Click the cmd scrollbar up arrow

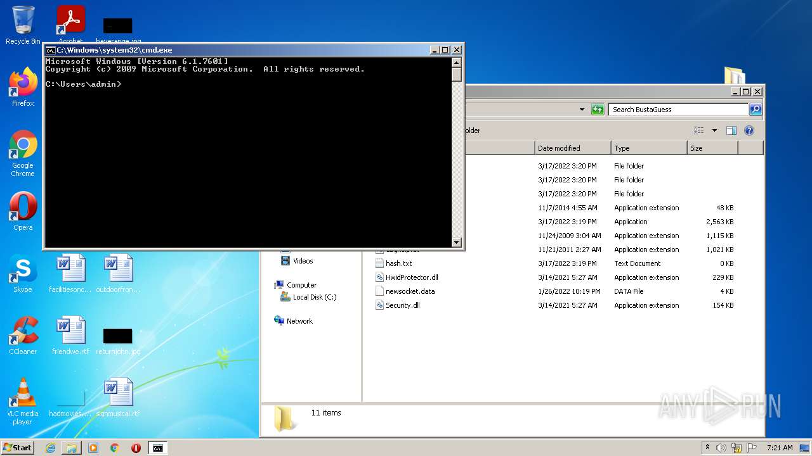(x=456, y=62)
